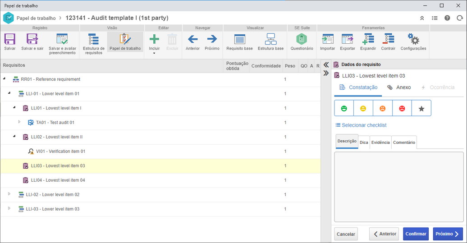Click the Salvar save icon

point(9,39)
